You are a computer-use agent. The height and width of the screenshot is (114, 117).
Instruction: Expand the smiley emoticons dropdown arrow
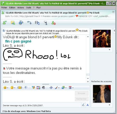click(x=8, y=88)
